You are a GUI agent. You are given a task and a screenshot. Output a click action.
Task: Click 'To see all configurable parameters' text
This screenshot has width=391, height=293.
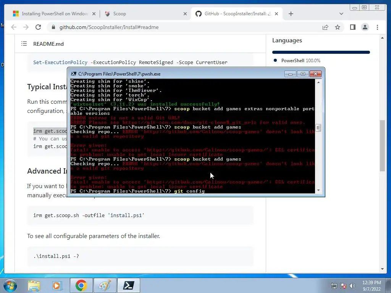(94, 236)
